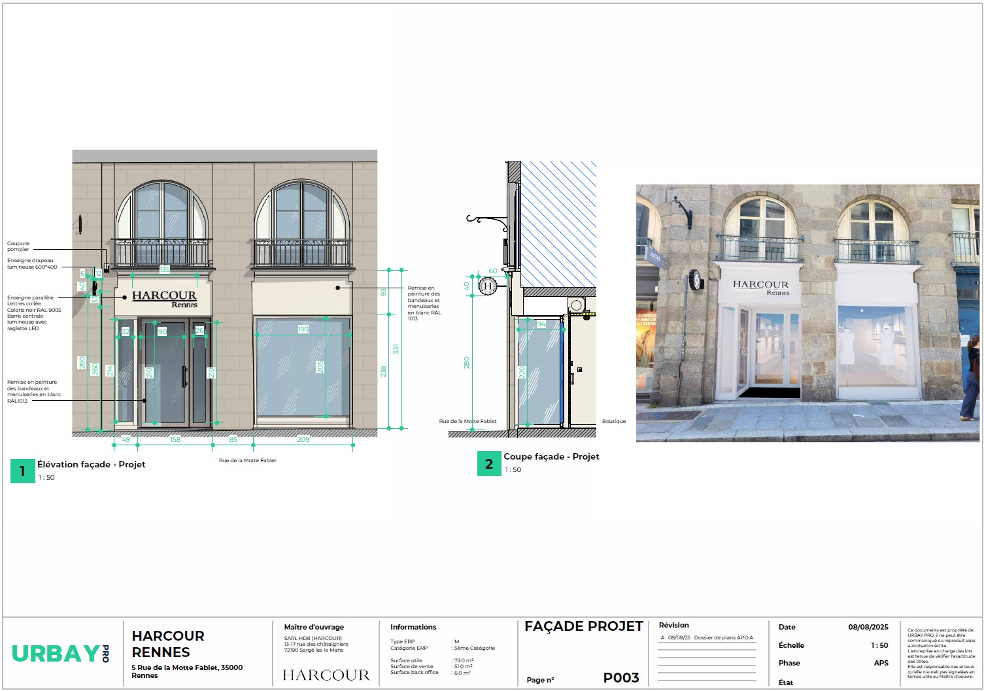Select the FAÇADE PROJET heading

pyautogui.click(x=583, y=626)
